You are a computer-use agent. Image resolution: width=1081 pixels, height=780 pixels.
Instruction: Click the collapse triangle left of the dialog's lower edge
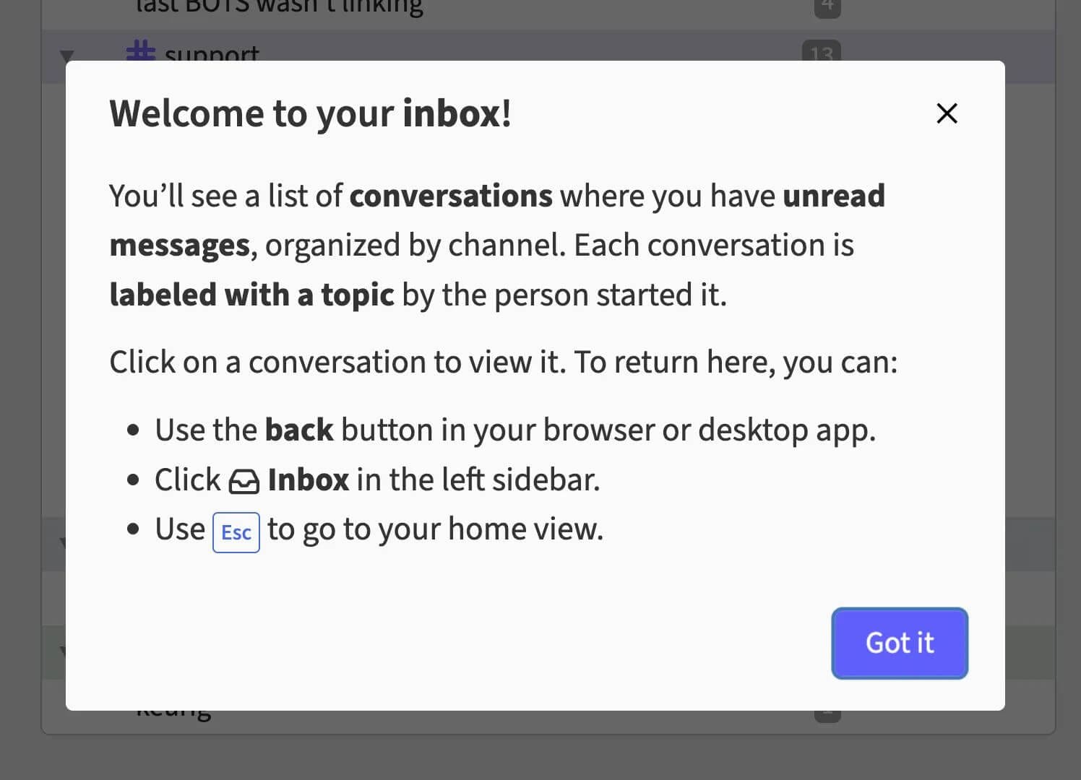point(66,543)
